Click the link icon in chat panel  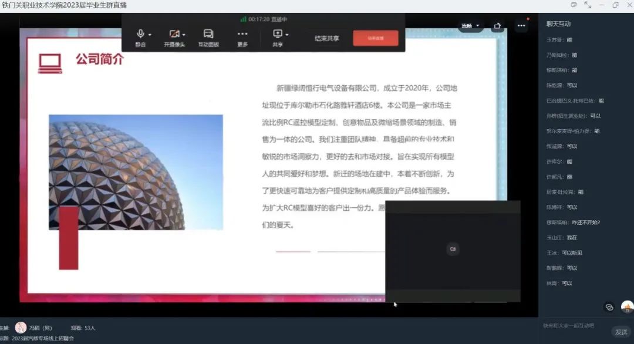pos(609,307)
